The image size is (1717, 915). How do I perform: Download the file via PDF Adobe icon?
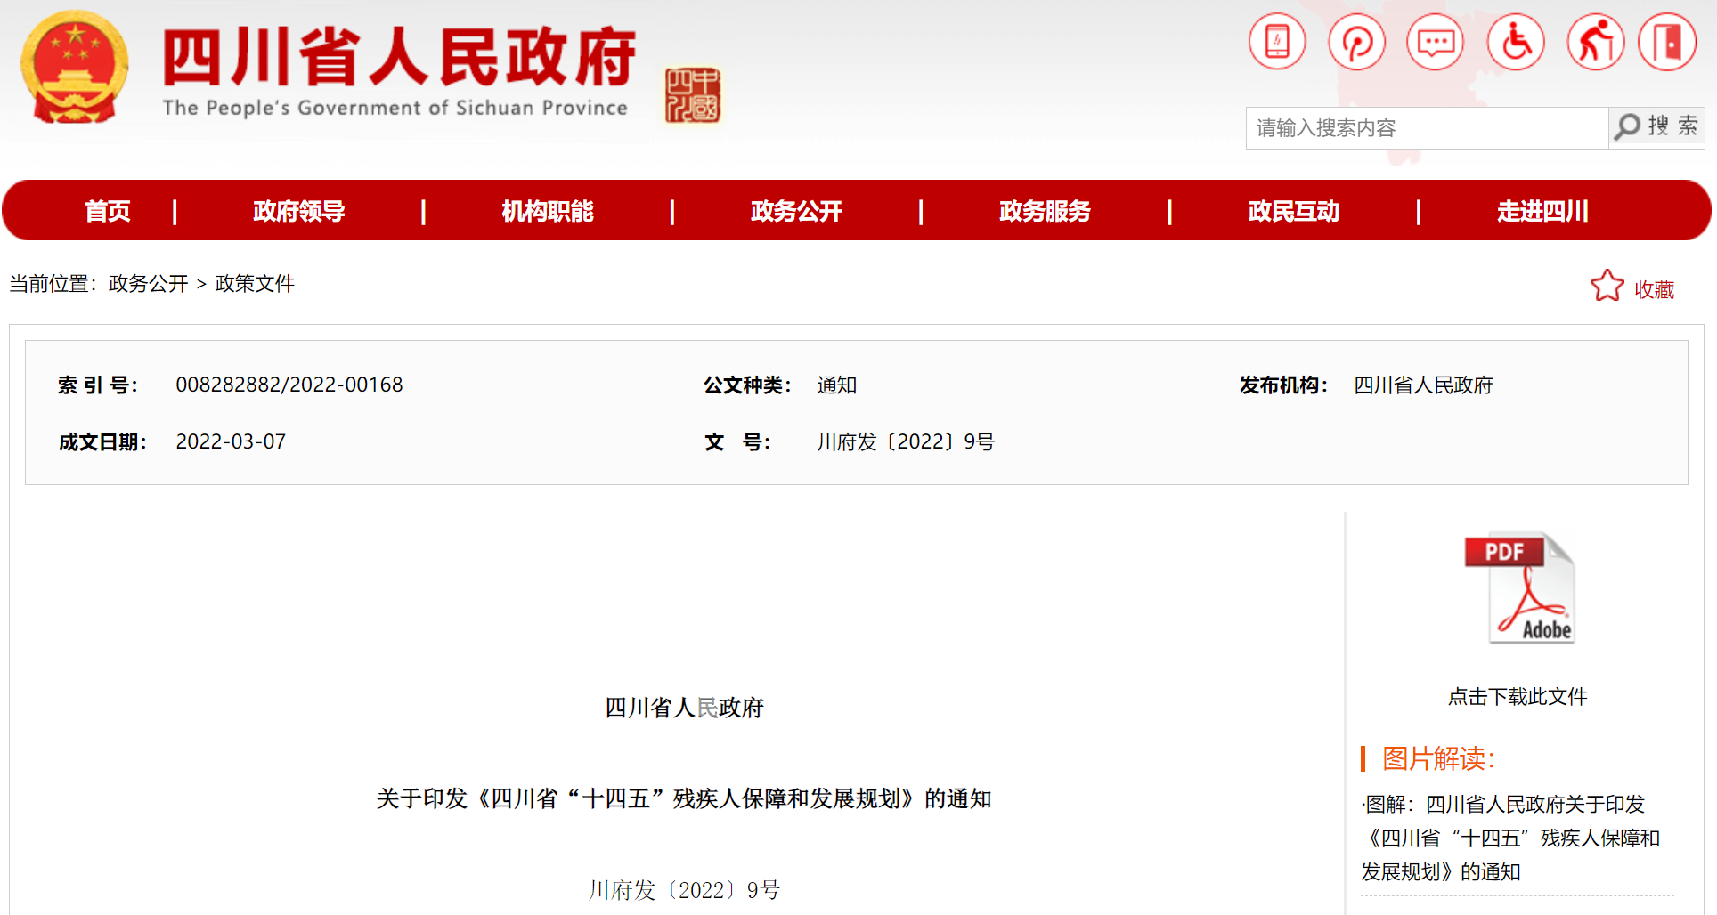(x=1519, y=588)
